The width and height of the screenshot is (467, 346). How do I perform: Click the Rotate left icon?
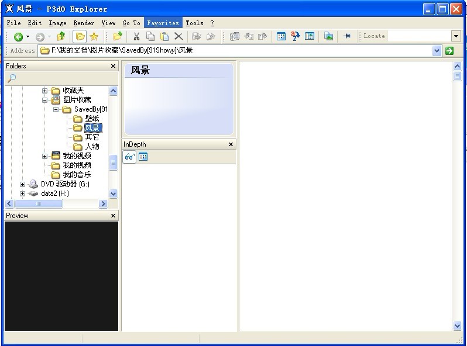pyautogui.click(x=249, y=36)
